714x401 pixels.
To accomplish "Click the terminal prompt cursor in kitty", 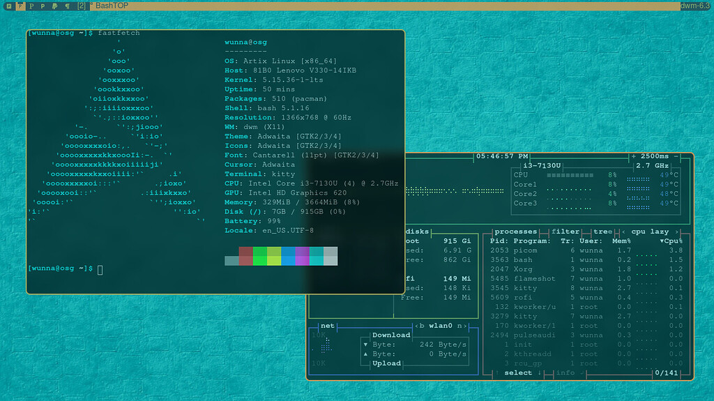I will click(x=100, y=269).
